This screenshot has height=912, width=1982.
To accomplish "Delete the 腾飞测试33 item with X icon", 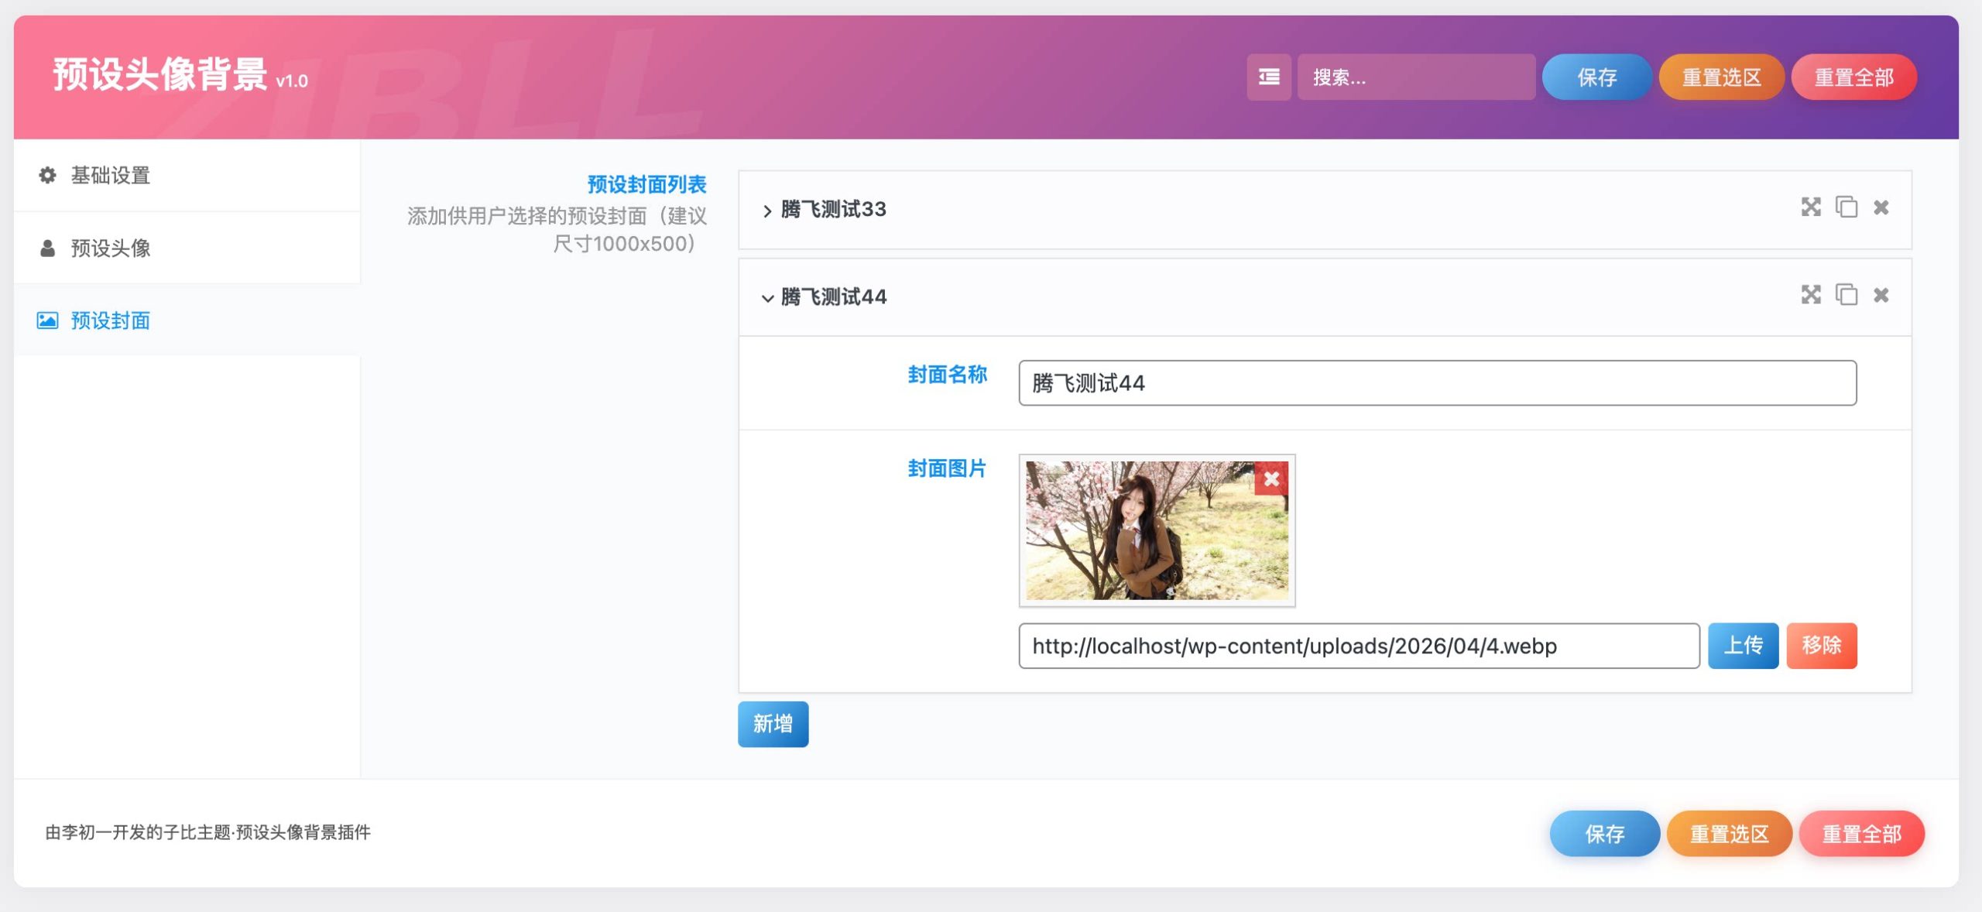I will pyautogui.click(x=1881, y=207).
